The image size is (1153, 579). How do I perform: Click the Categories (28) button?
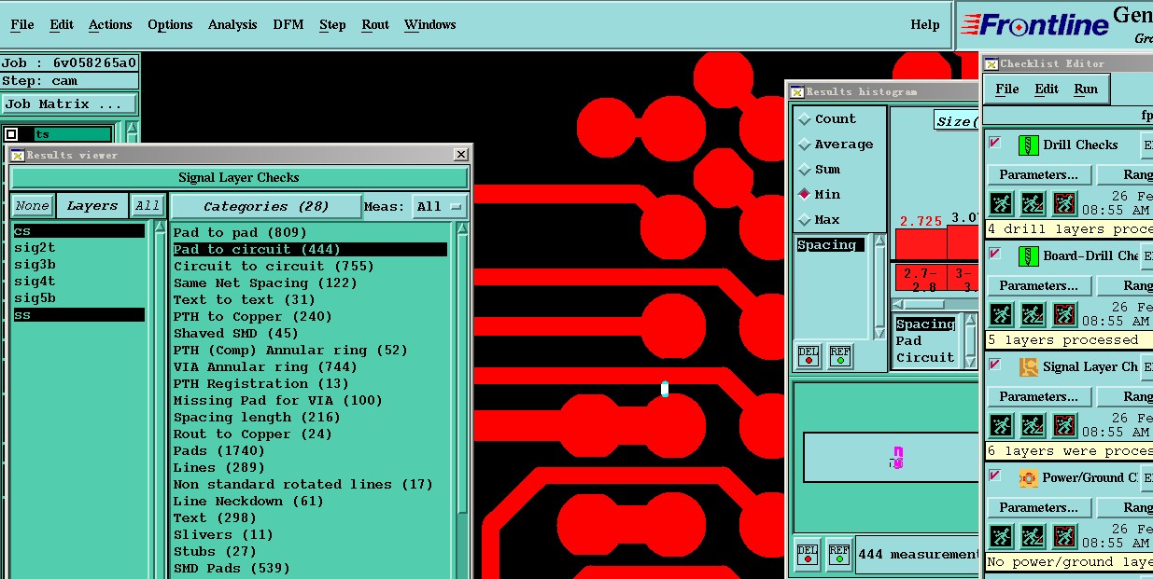tap(266, 206)
